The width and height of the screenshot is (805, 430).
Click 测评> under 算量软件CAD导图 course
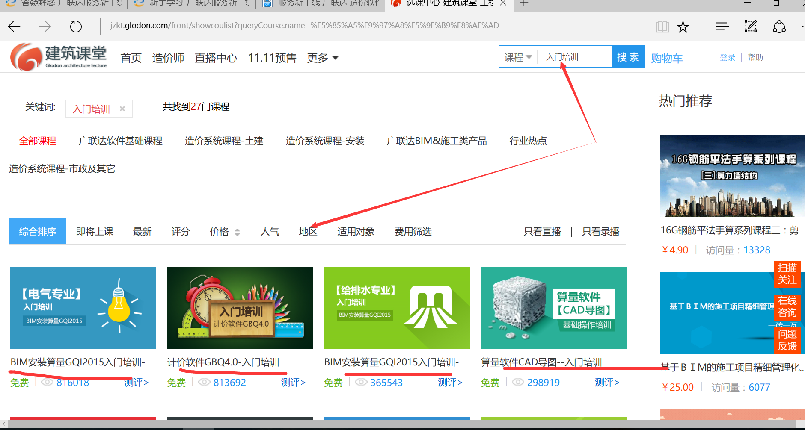(x=607, y=382)
